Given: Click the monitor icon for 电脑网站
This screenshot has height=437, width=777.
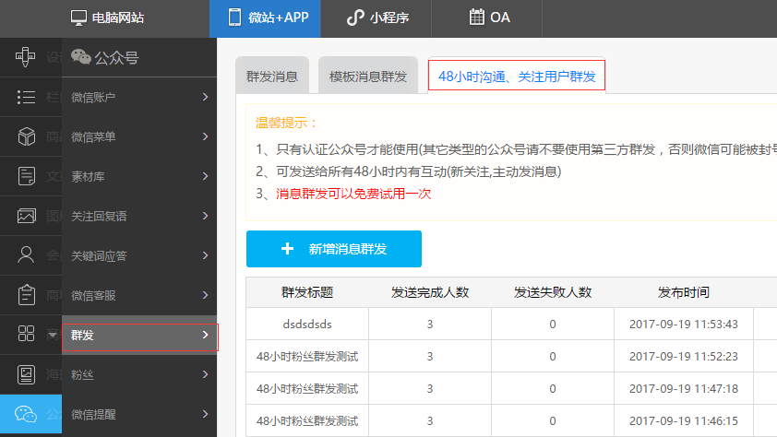Looking at the screenshot, I should tap(78, 18).
